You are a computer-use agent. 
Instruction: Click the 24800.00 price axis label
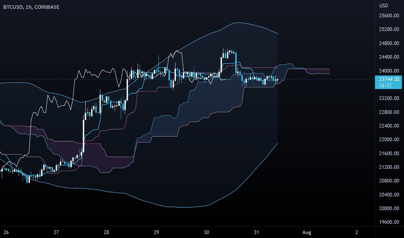[389, 43]
